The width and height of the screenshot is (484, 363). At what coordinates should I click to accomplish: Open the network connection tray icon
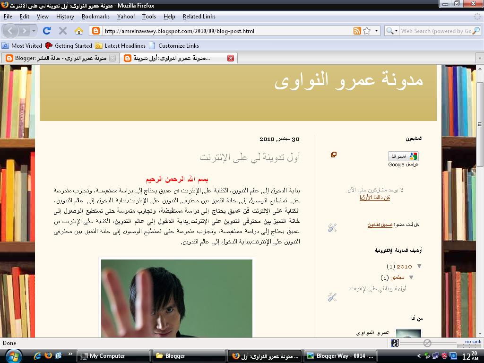pos(435,356)
